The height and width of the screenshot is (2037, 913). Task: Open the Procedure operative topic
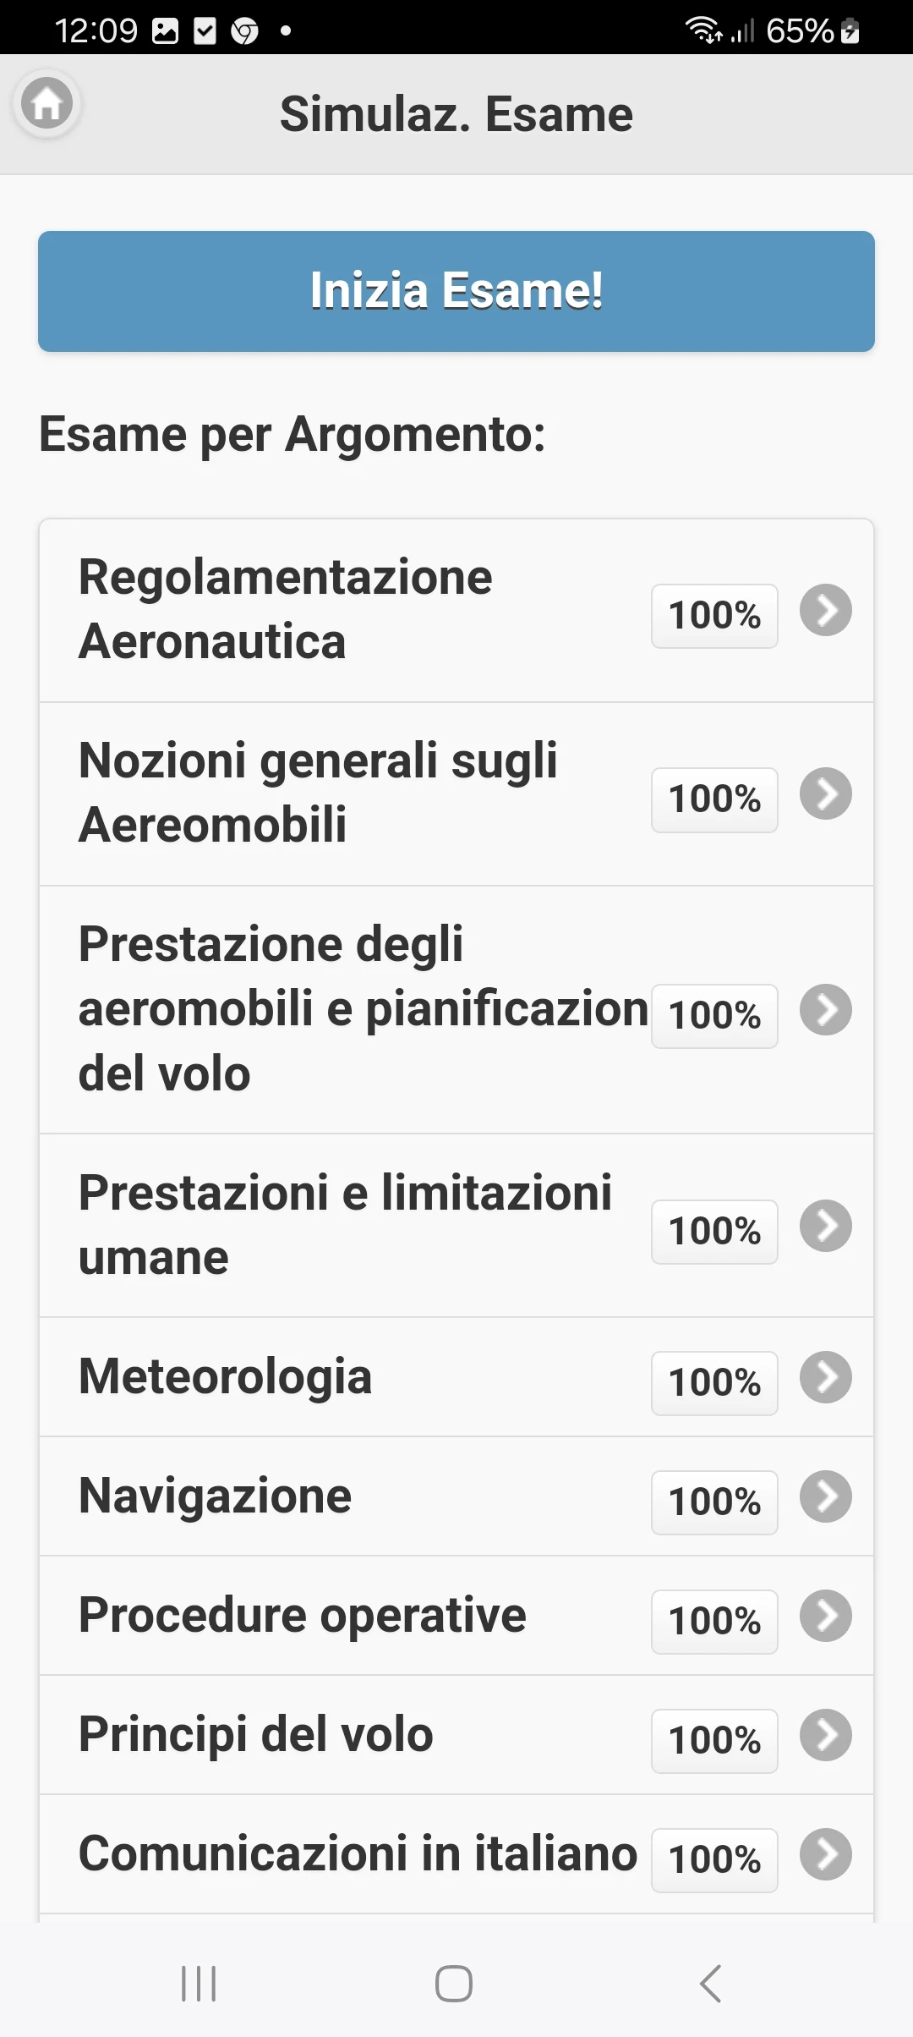point(303,1616)
